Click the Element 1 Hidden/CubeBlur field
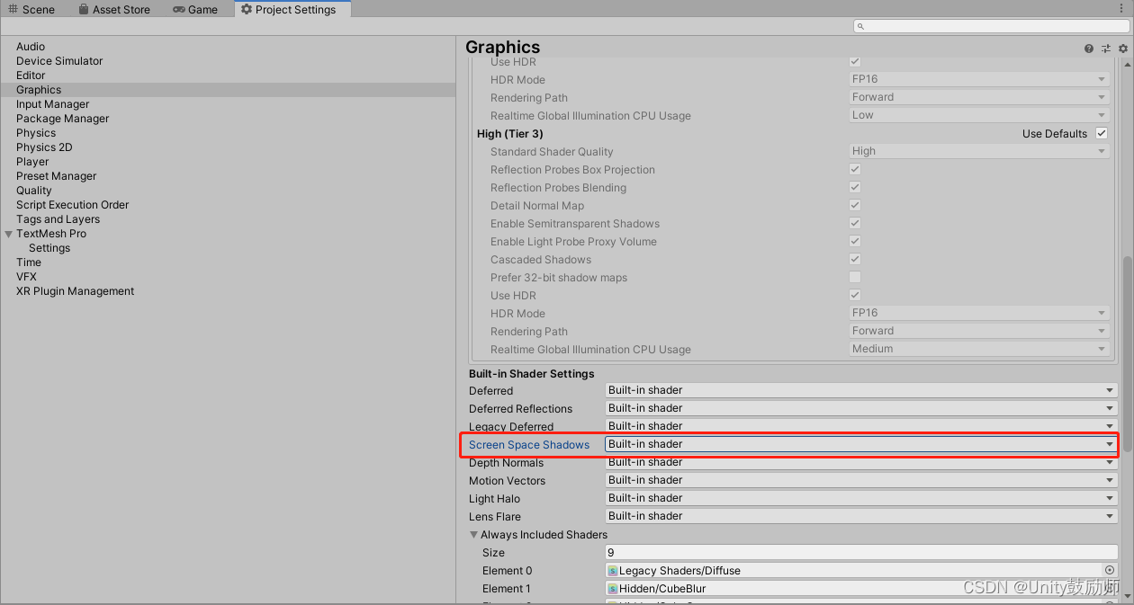The height and width of the screenshot is (605, 1134). (861, 588)
